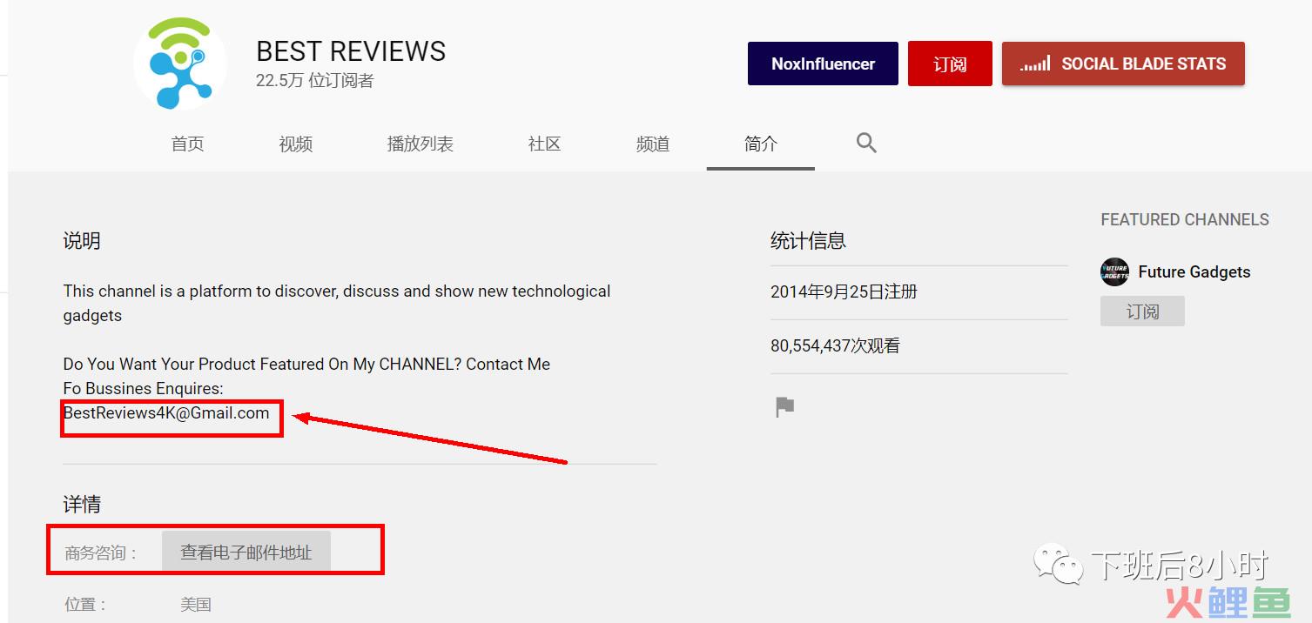This screenshot has height=623, width=1312.
Task: Click the 80,554,437次观看 view count
Action: [835, 346]
